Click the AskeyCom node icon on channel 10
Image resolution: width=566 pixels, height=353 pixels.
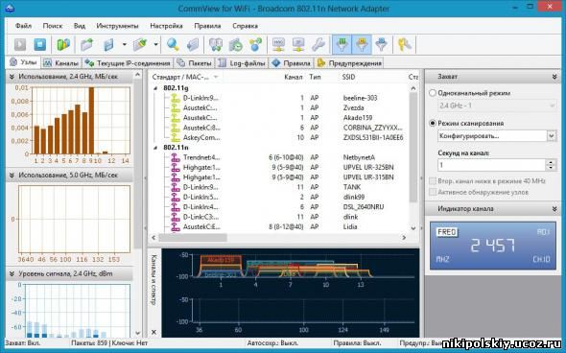[x=176, y=137]
